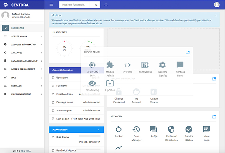Viewport: 225px width, 153px height.
Task: Click the Advanced sidebar menu label
Action: pos(17,53)
